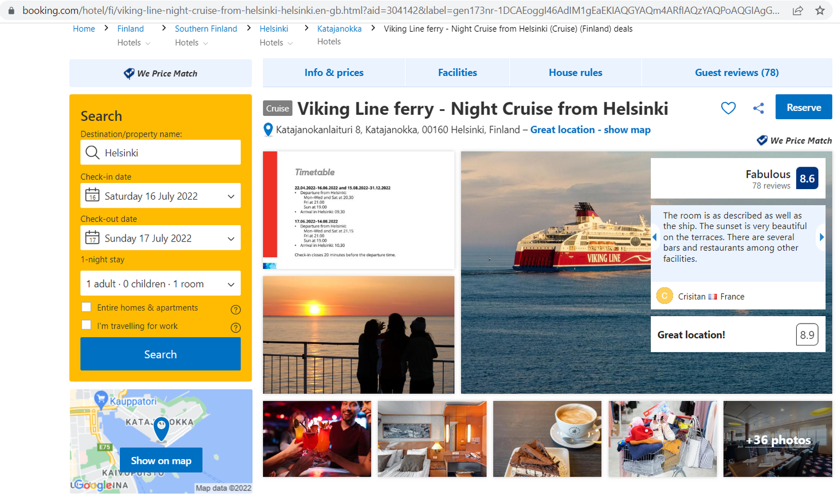
Task: Open shopping cart photo thumbnail
Action: pyautogui.click(x=662, y=439)
